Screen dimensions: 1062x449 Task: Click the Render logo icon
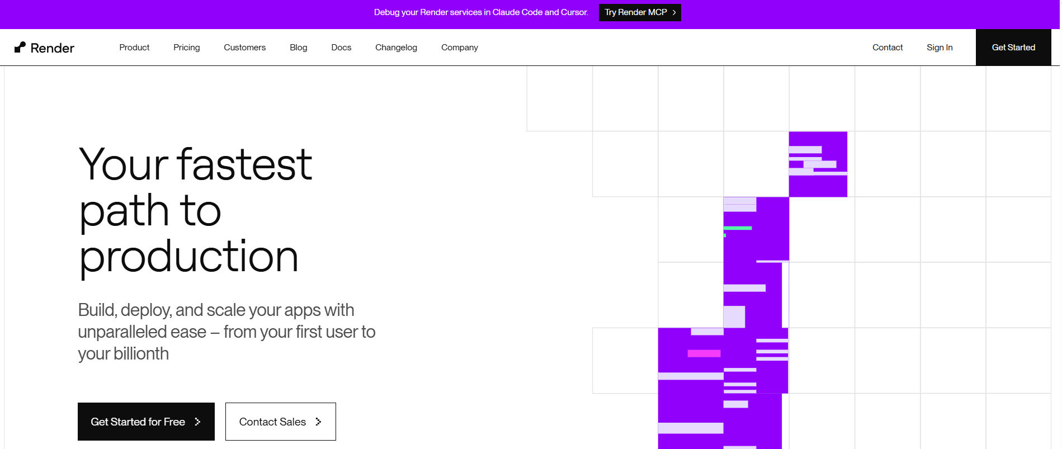point(20,48)
